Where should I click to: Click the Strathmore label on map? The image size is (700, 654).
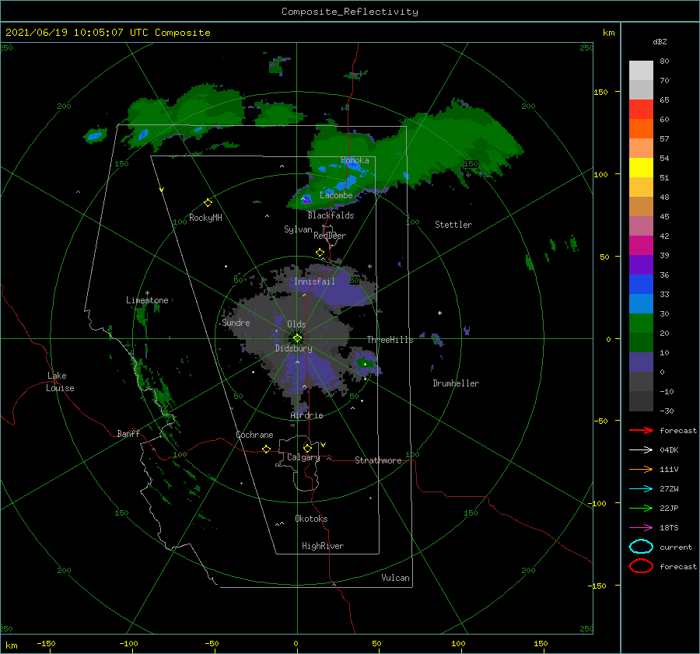point(378,460)
